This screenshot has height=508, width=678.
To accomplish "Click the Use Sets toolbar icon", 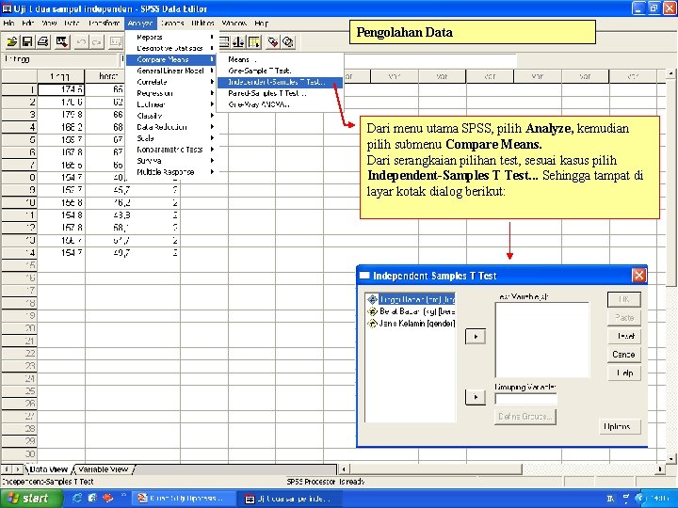I will click(288, 42).
